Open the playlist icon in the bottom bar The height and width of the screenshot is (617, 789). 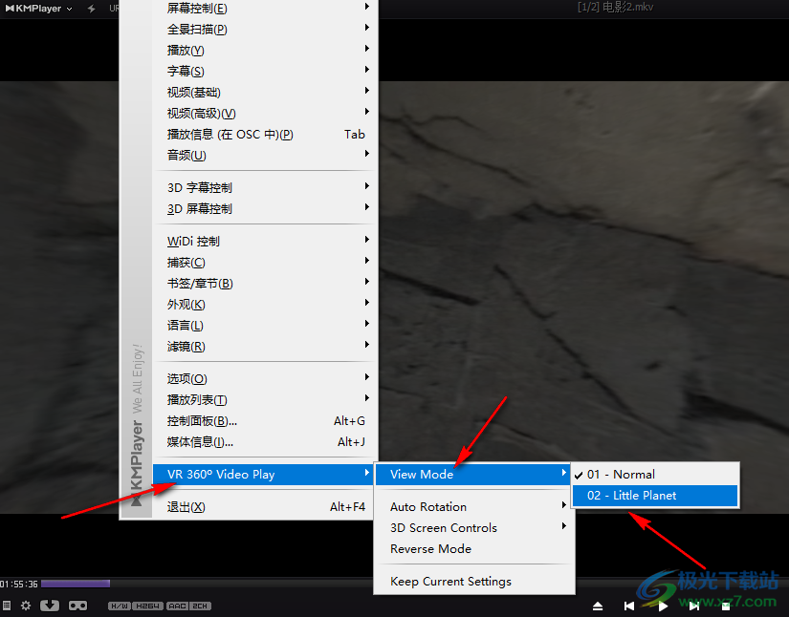point(7,606)
